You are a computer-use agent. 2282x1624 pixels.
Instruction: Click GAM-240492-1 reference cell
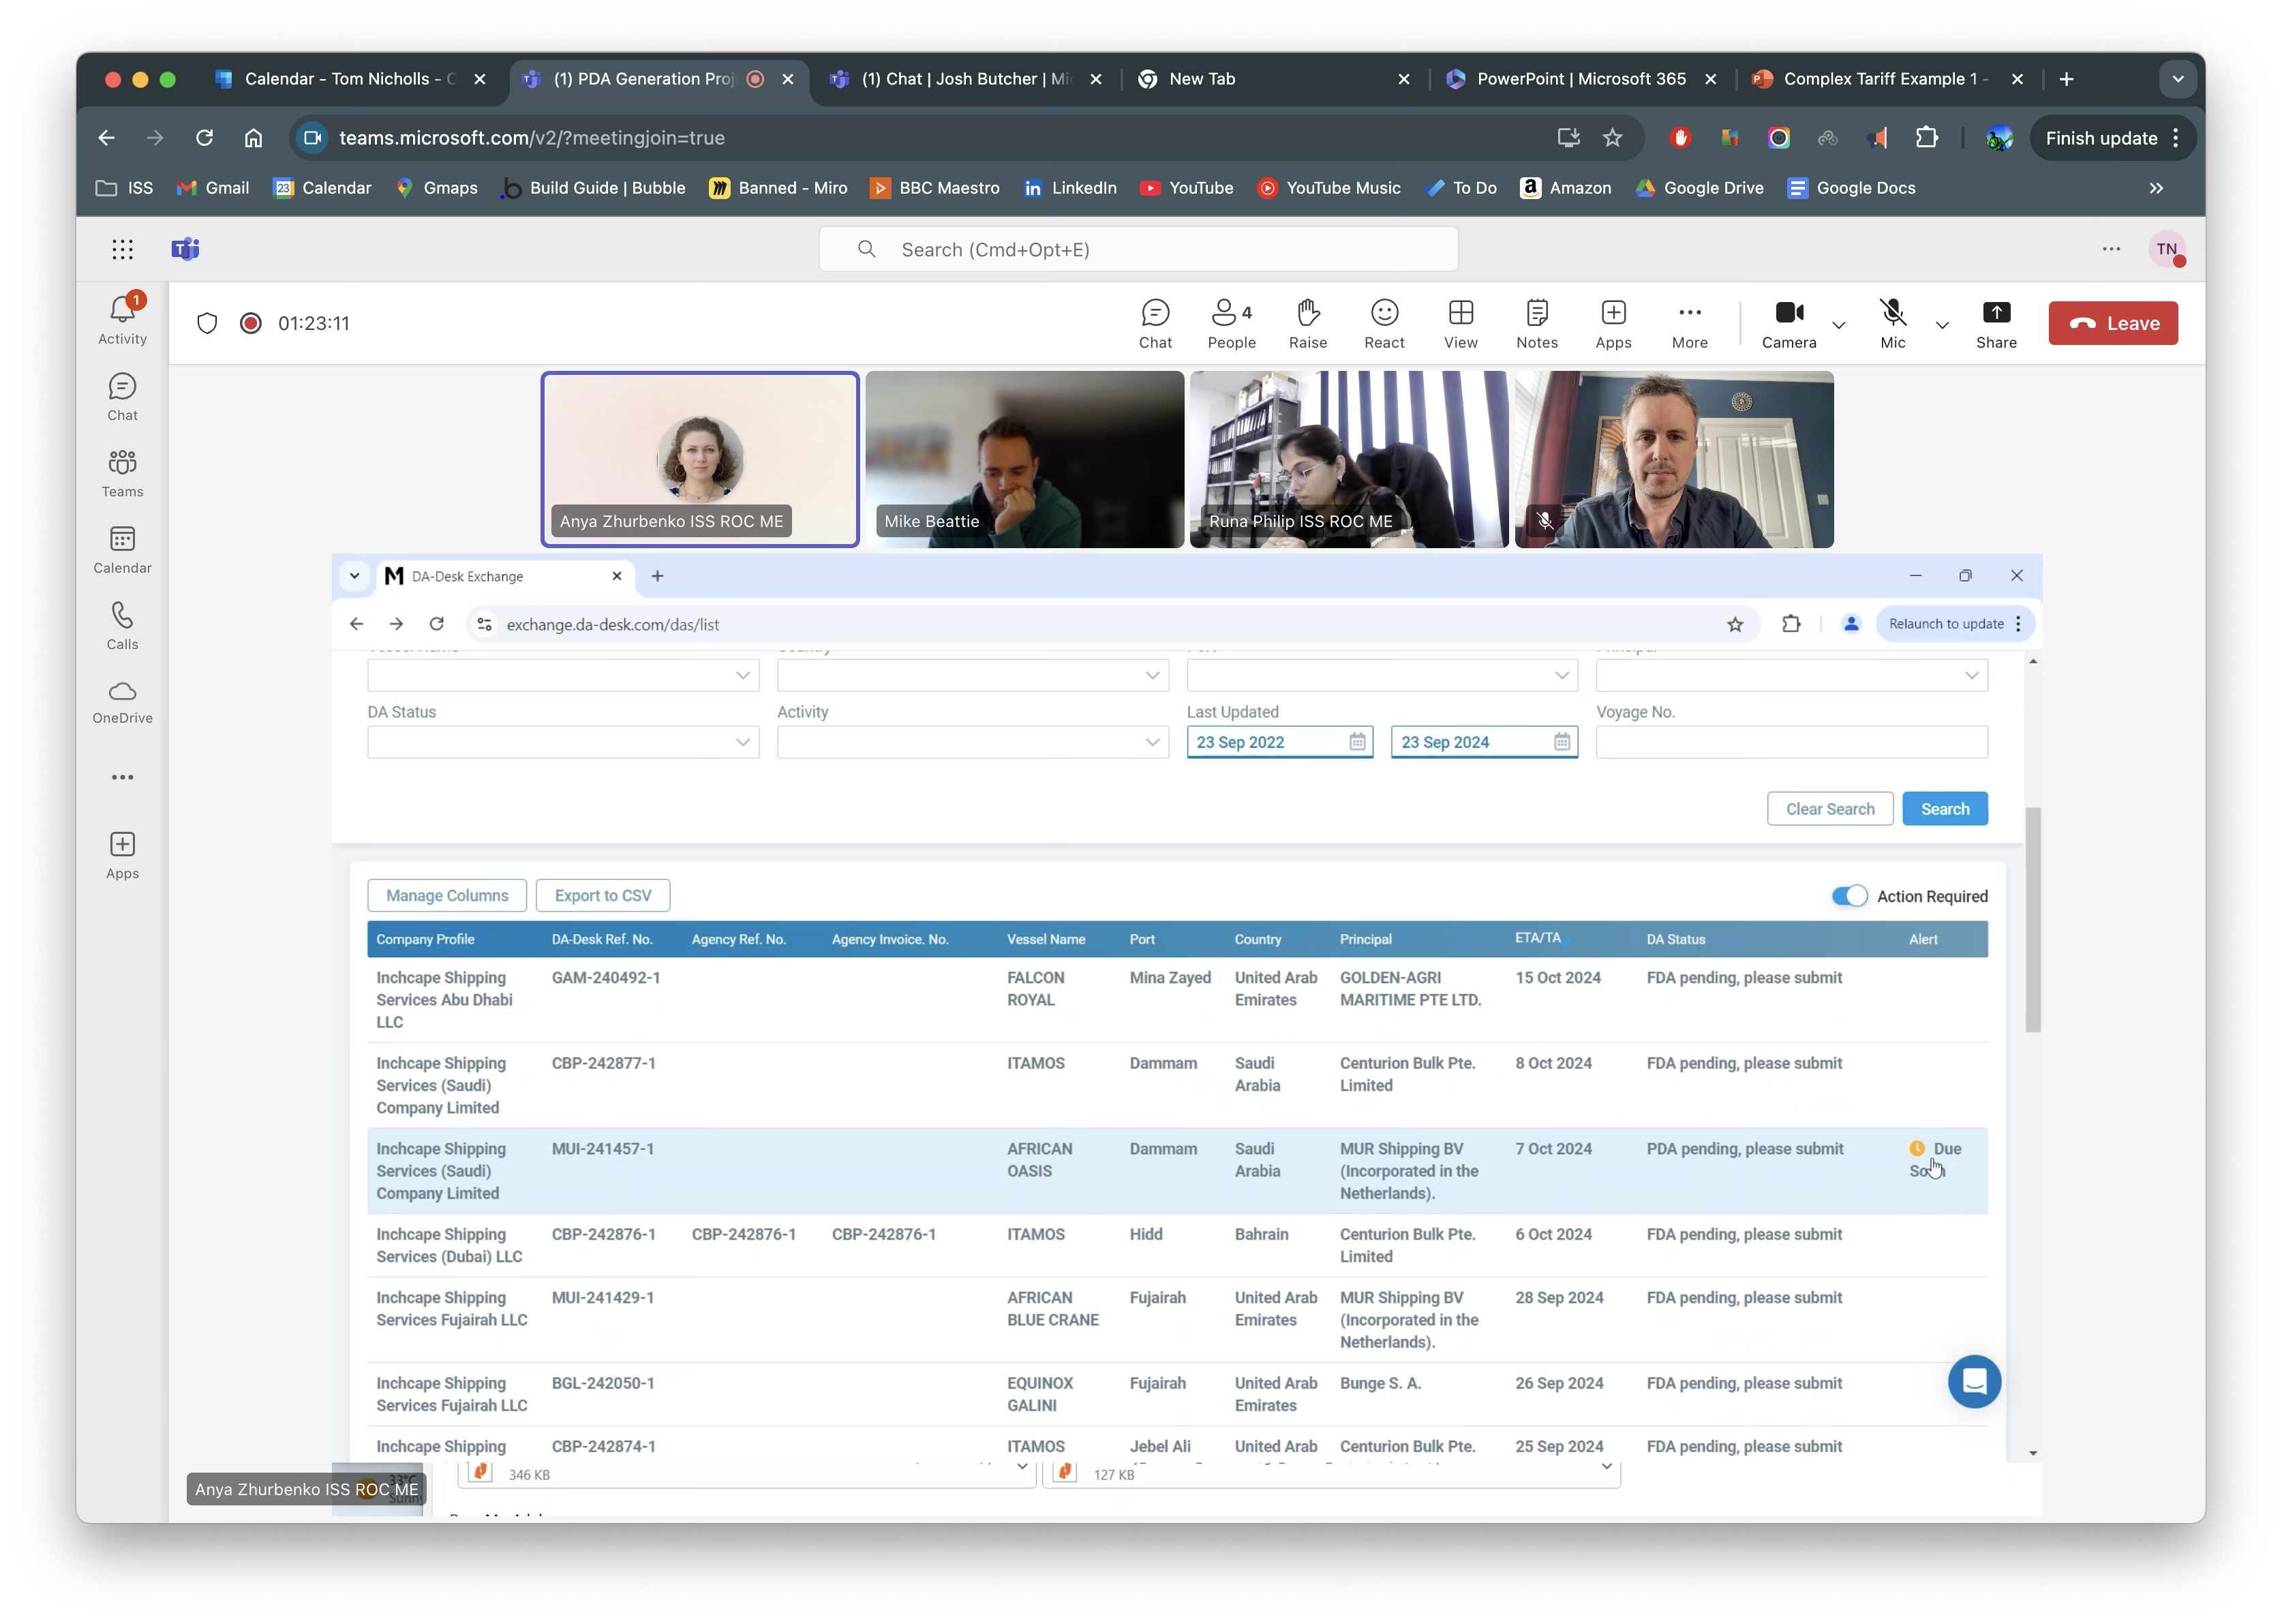(606, 977)
